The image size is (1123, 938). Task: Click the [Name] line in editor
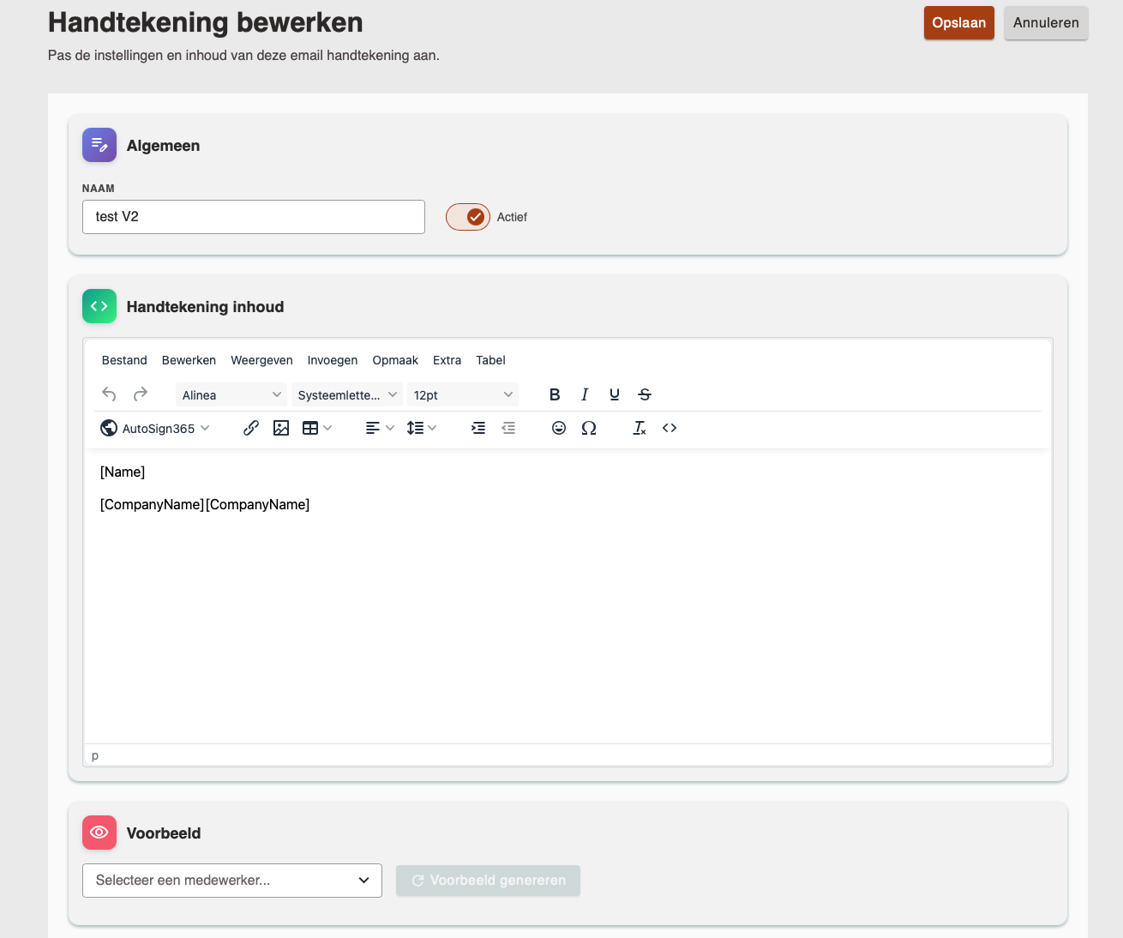(123, 472)
